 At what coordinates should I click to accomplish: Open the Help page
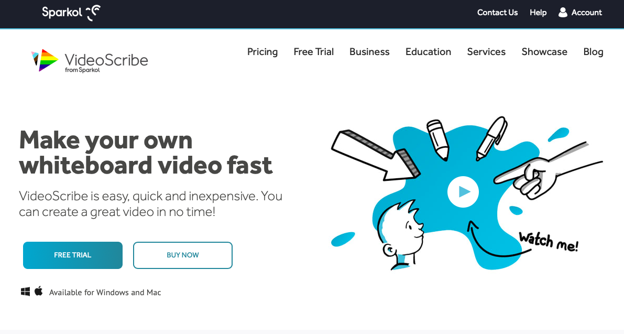pyautogui.click(x=538, y=13)
